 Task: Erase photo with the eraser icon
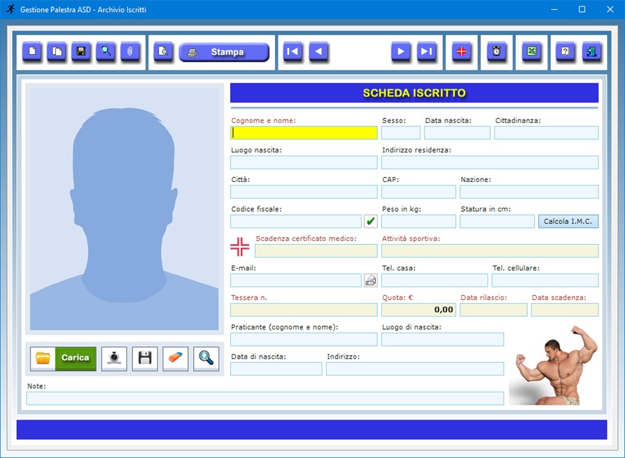coord(175,358)
